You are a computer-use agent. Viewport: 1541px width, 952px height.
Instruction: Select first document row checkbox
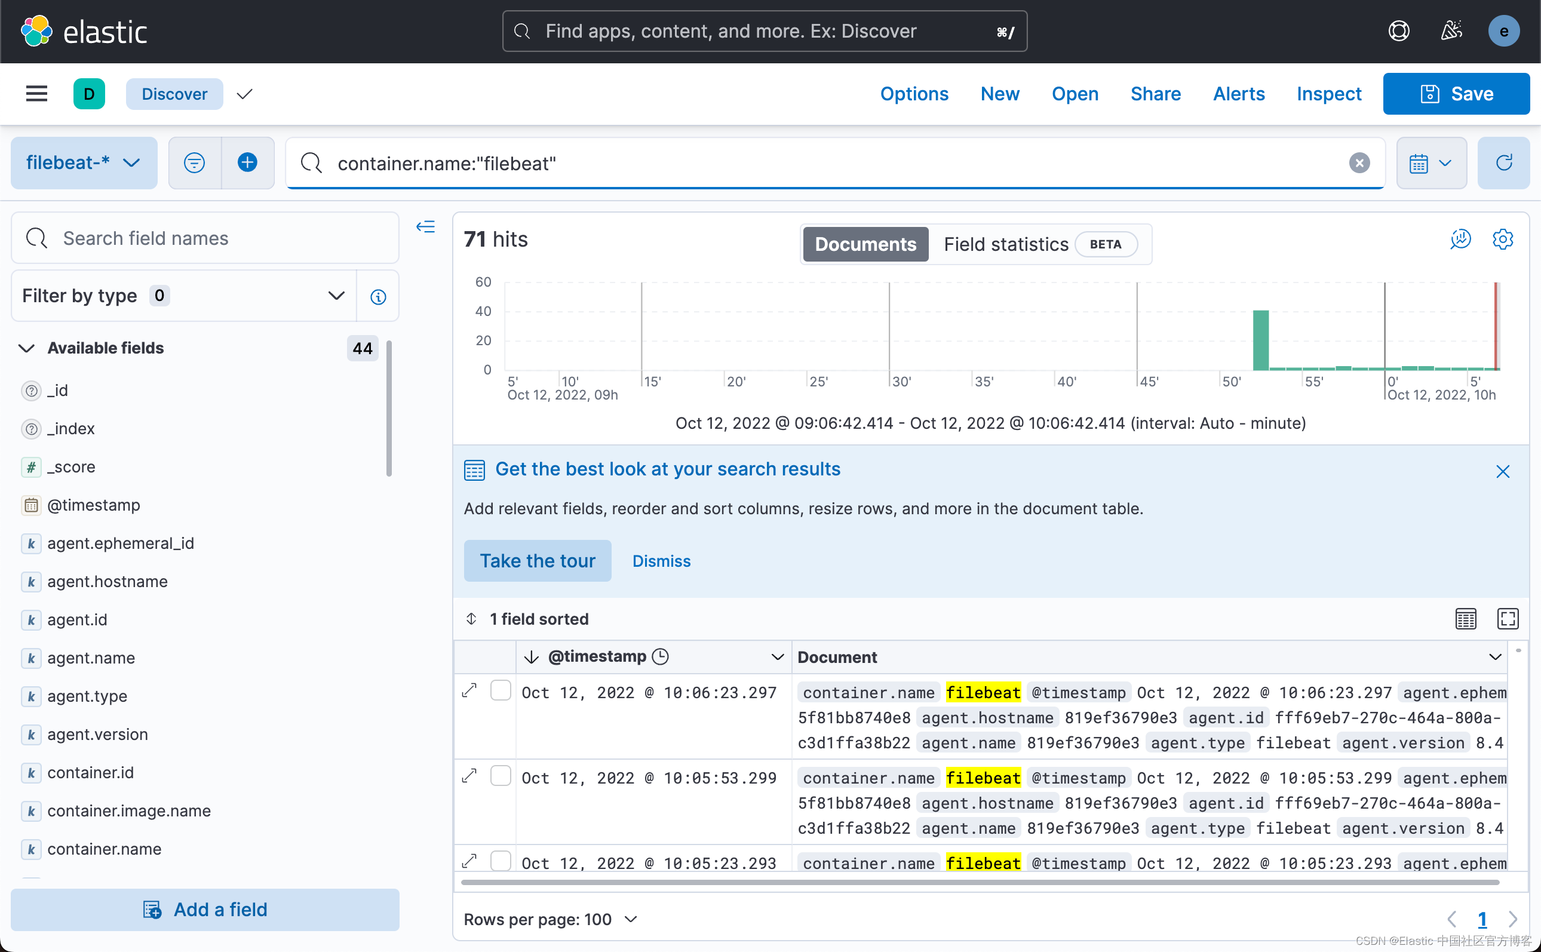pyautogui.click(x=501, y=690)
